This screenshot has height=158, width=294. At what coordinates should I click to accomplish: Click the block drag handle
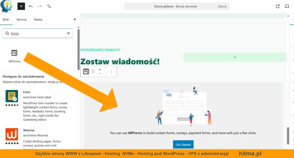coord(93,71)
